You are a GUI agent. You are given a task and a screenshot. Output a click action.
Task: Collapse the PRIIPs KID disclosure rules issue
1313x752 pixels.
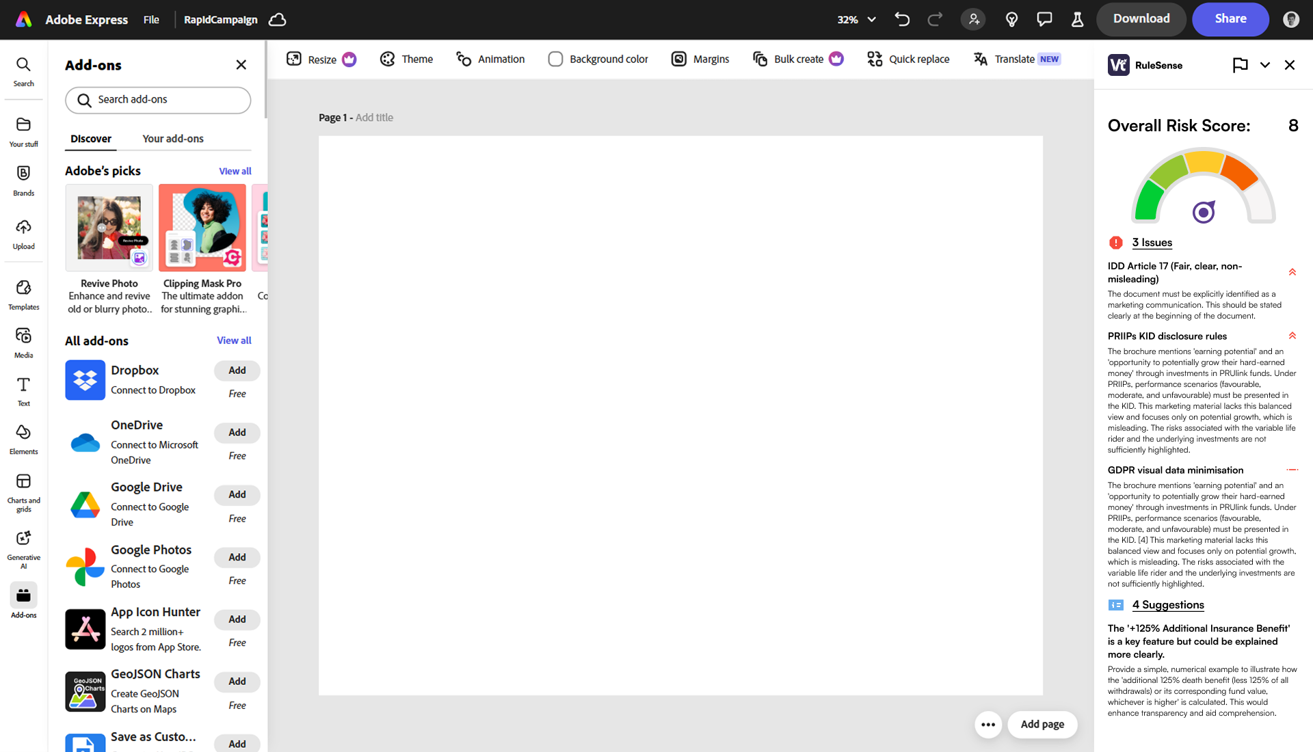(x=1292, y=336)
